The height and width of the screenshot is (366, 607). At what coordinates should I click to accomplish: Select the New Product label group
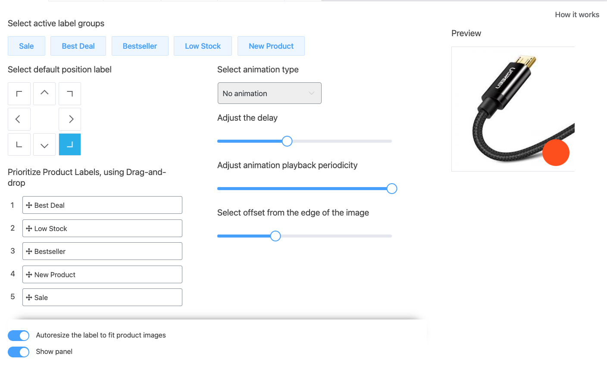tap(271, 46)
